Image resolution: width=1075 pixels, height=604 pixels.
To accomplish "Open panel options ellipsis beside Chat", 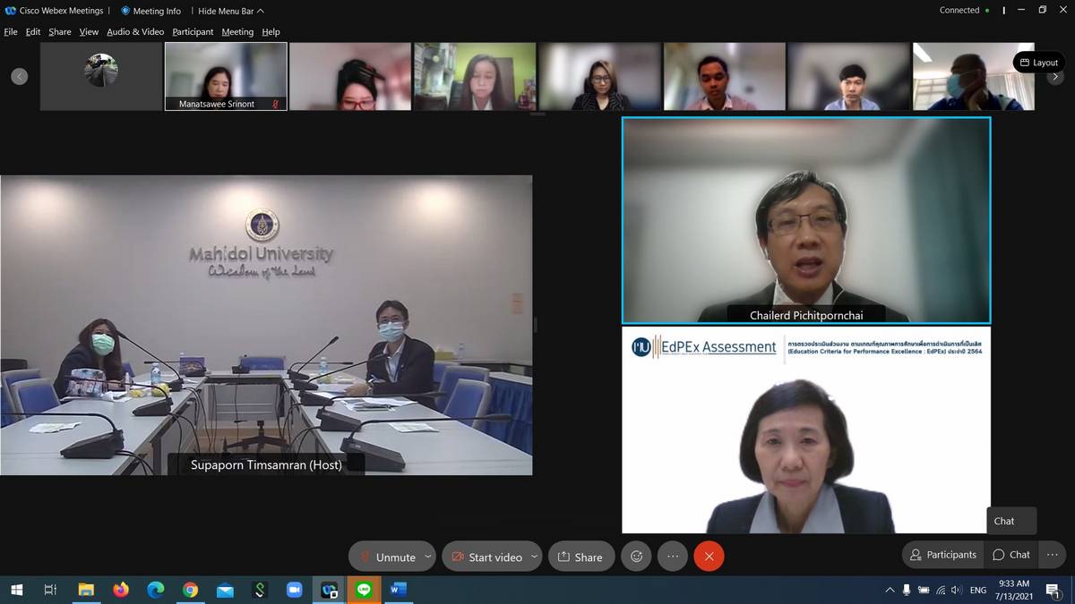I will 1052,555.
